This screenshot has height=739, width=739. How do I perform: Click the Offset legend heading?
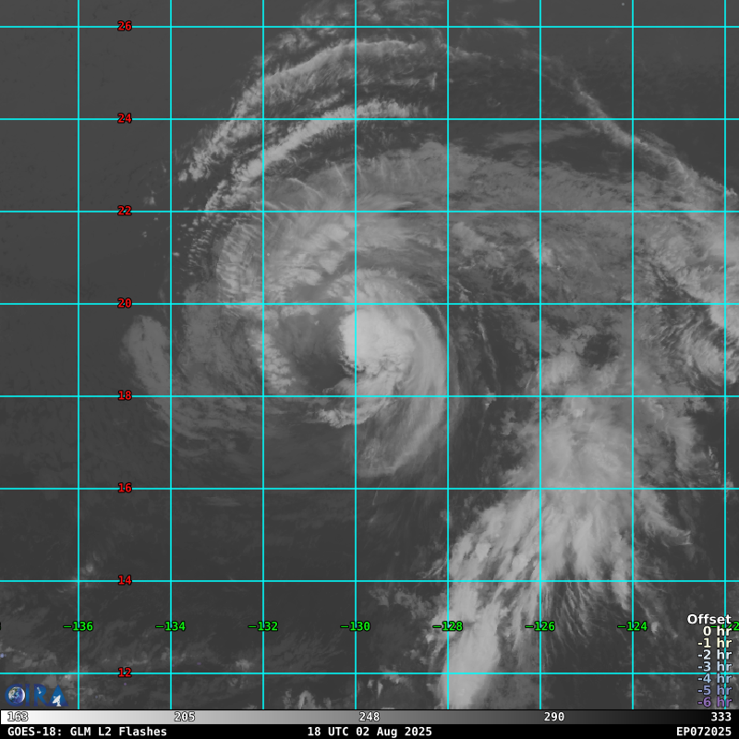pyautogui.click(x=709, y=620)
